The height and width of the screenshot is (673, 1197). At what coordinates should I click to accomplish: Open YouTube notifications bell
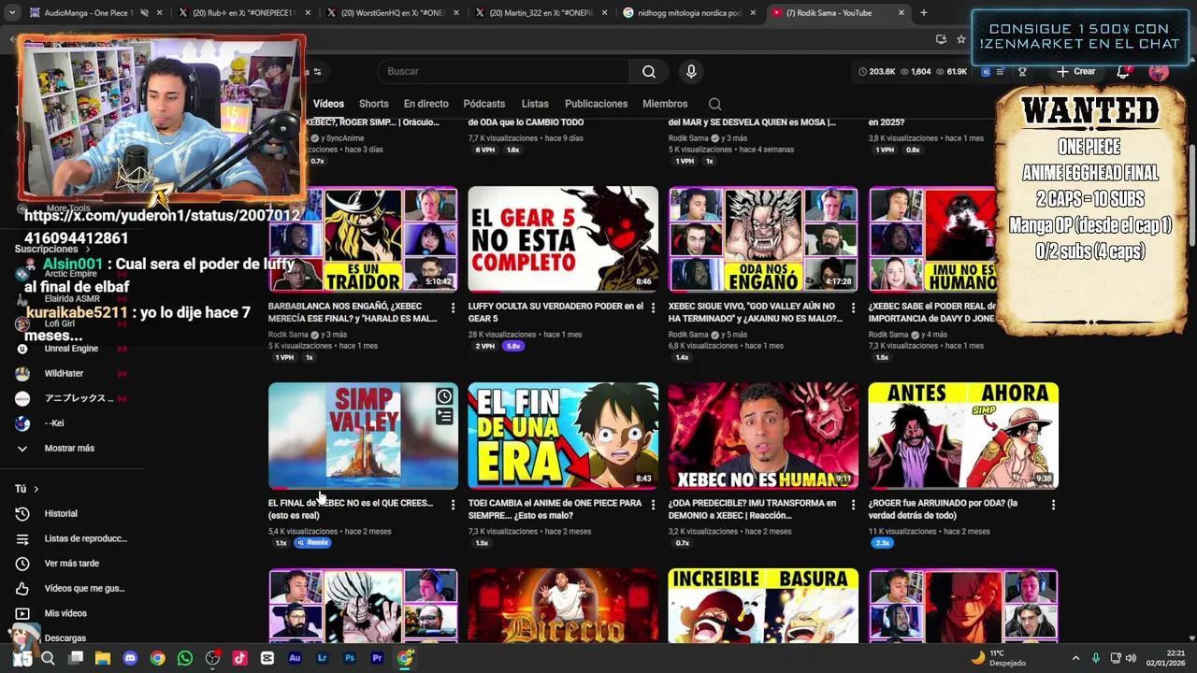tap(1123, 72)
